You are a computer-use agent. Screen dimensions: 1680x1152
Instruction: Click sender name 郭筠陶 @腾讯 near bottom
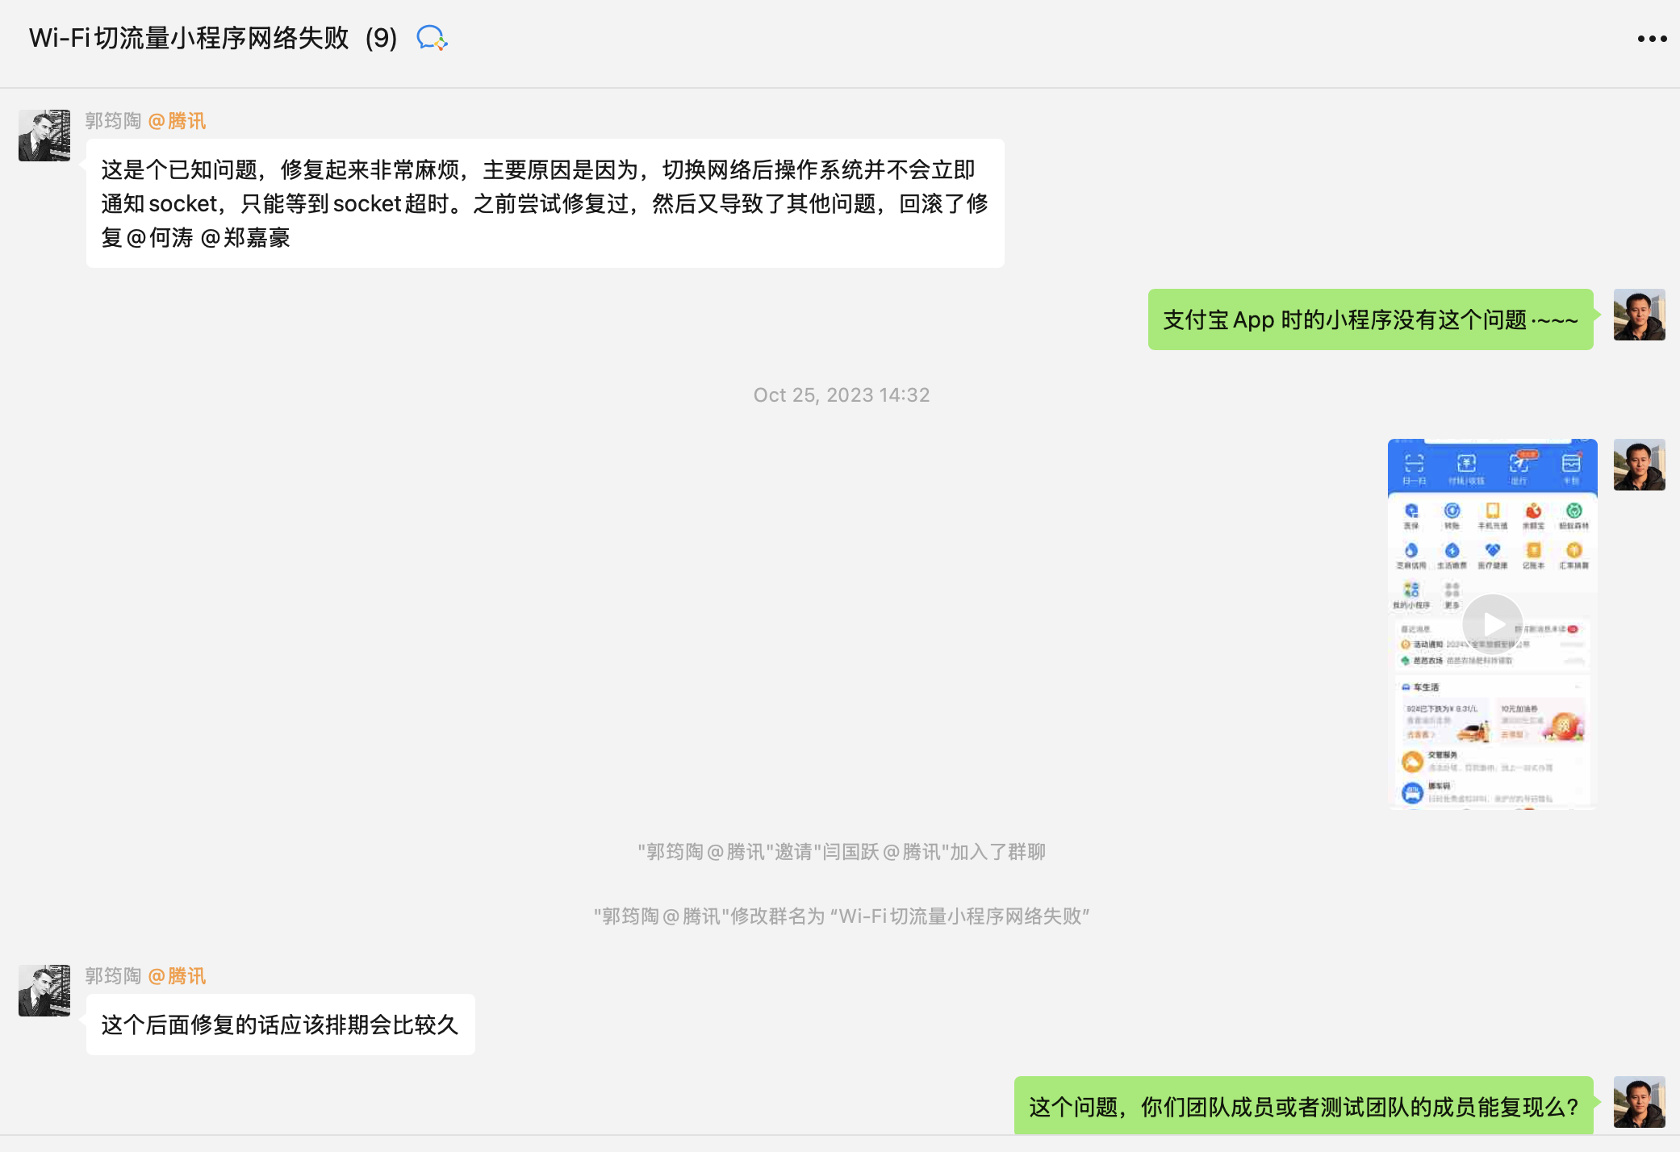(145, 976)
